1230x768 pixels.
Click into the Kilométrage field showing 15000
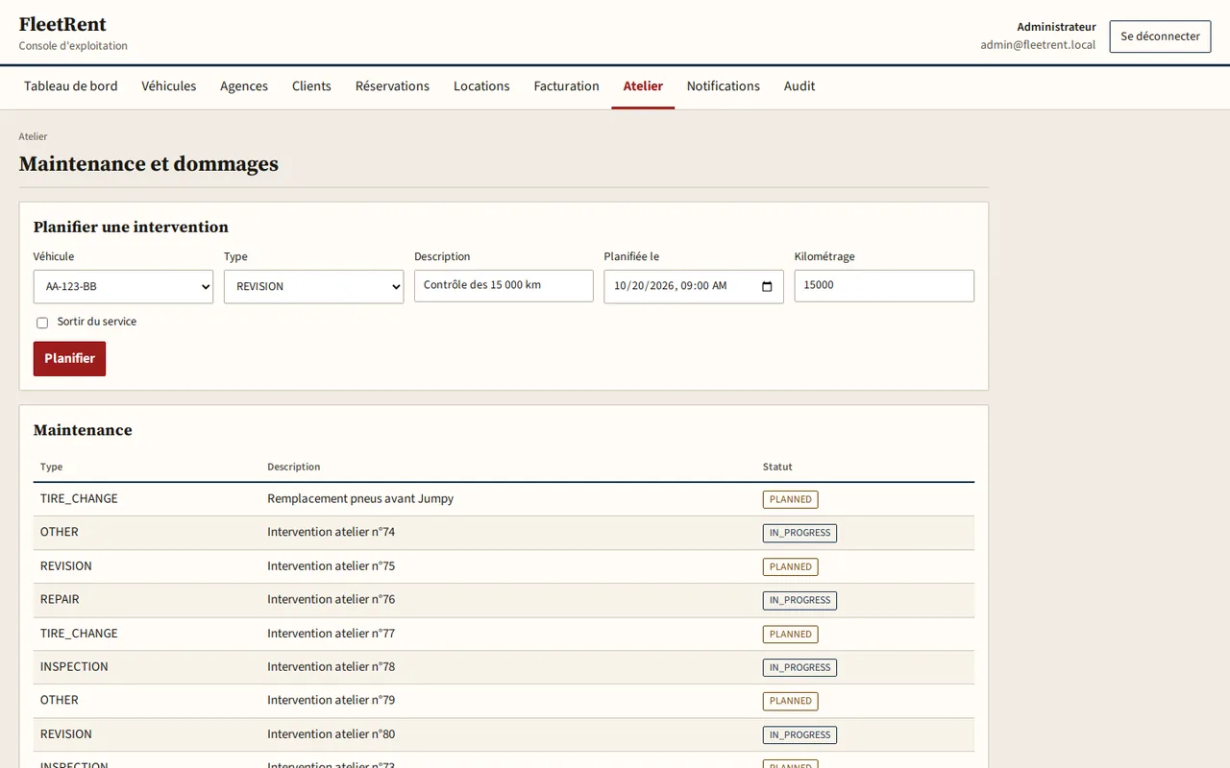(x=884, y=285)
